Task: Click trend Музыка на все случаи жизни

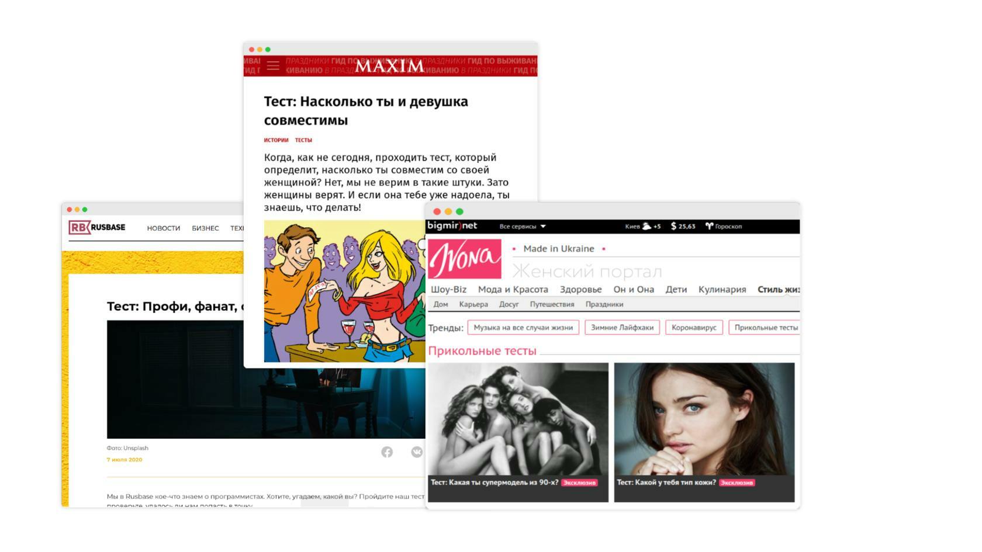Action: [x=523, y=328]
